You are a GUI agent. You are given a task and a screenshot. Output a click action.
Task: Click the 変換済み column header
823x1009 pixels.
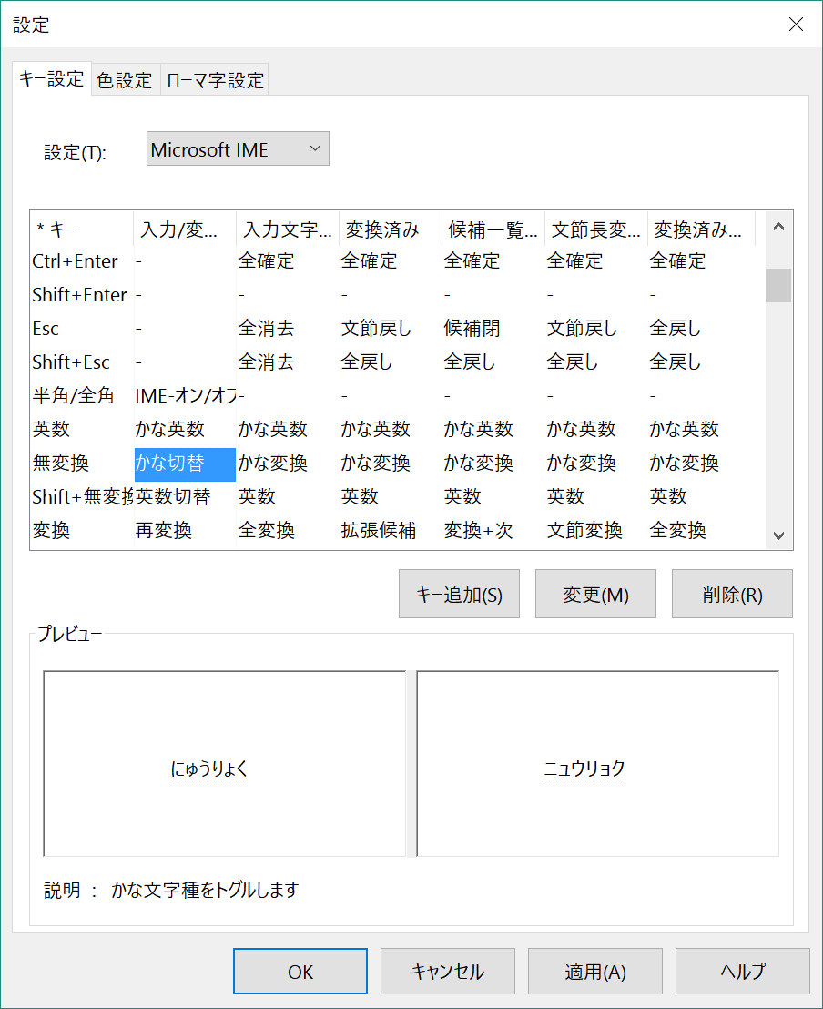tap(391, 229)
